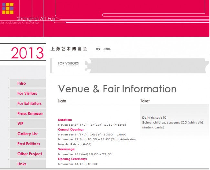Image resolution: width=210 pixels, height=170 pixels.
Task: Click the FOR VISITORS section header
Action: 68,63
